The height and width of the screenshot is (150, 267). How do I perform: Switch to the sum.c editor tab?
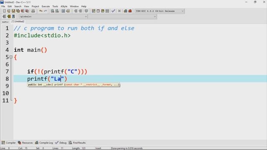coord(5,22)
